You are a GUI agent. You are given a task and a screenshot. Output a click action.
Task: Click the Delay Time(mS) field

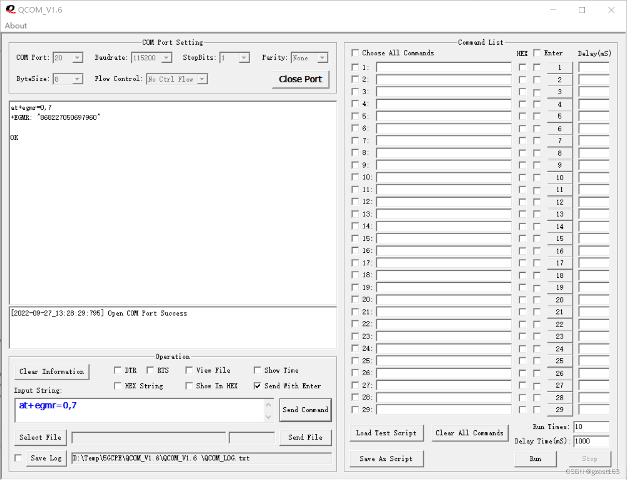[591, 441]
